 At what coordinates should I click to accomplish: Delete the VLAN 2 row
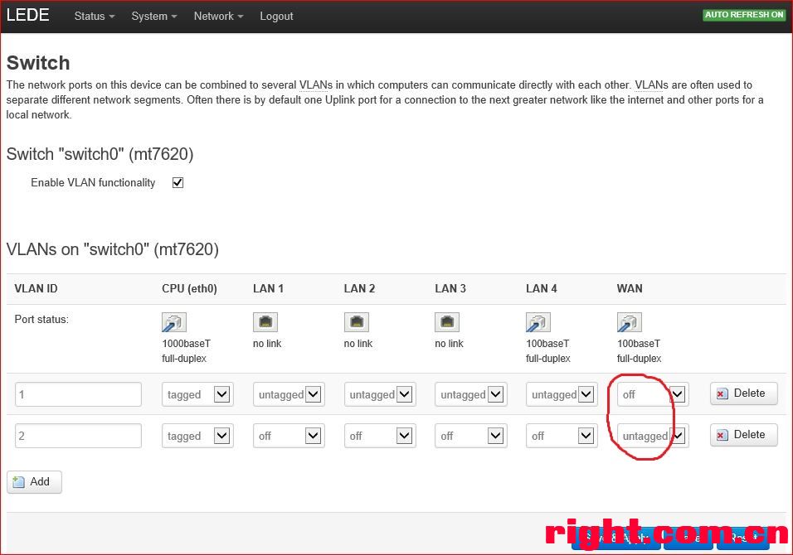tap(743, 435)
